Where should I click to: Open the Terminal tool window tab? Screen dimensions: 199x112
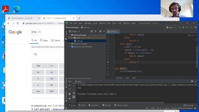[107, 105]
